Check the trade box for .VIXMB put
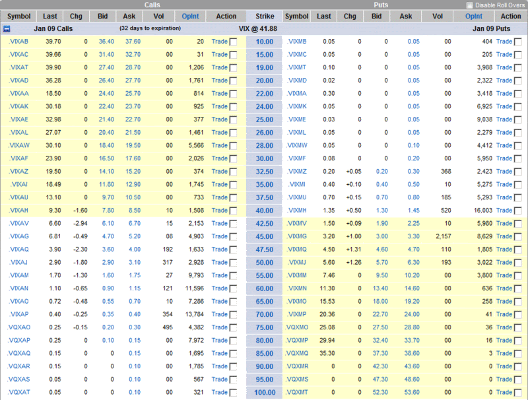This screenshot has height=400, width=528. pyautogui.click(x=518, y=42)
